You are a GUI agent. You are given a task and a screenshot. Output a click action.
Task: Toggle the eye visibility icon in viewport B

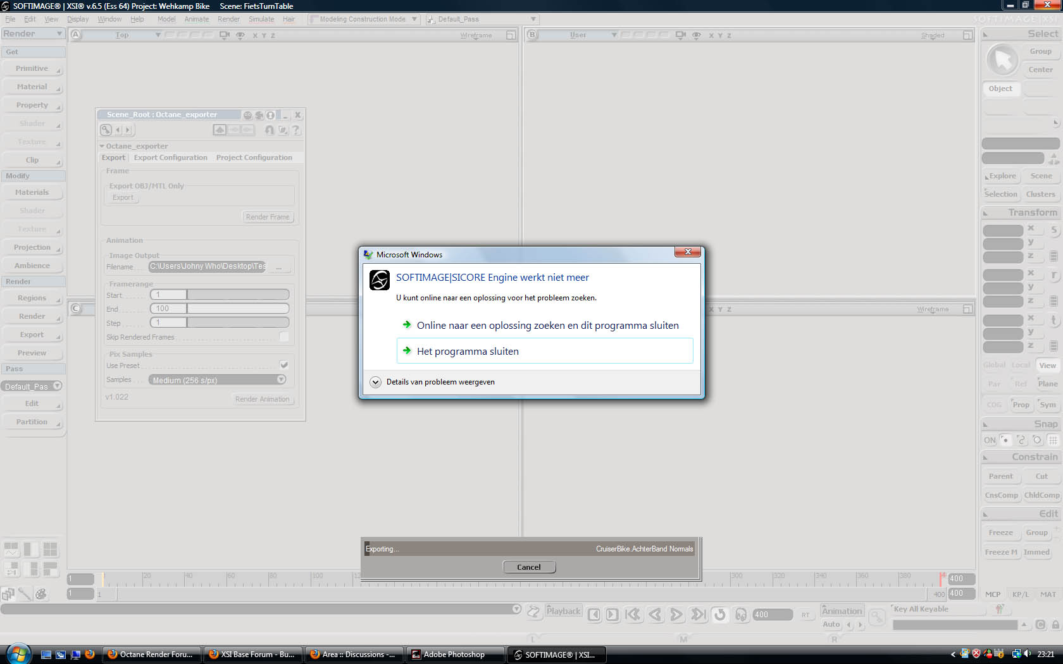coord(697,35)
